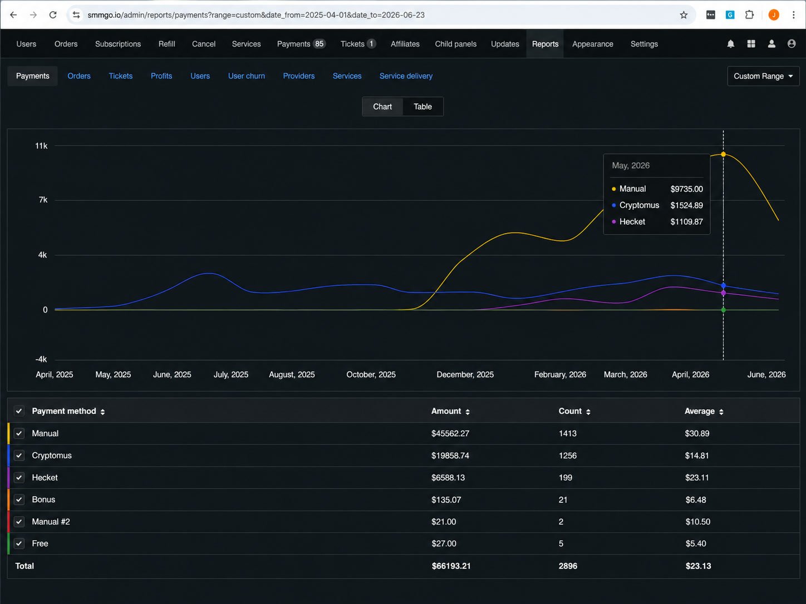Open the Providers report link
This screenshot has height=604, width=806.
coord(299,76)
